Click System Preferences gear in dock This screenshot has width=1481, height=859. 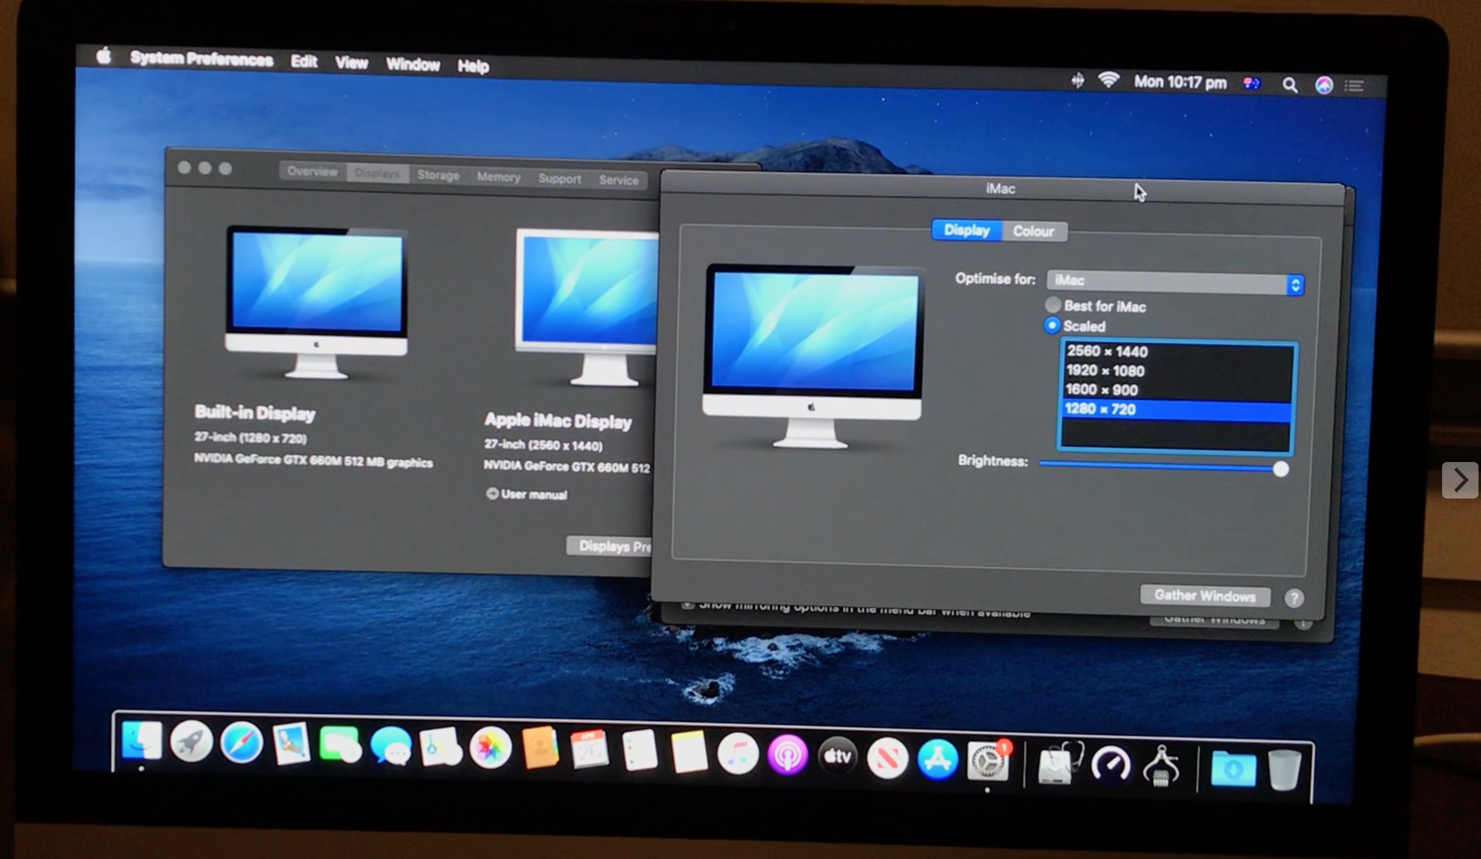(x=988, y=760)
